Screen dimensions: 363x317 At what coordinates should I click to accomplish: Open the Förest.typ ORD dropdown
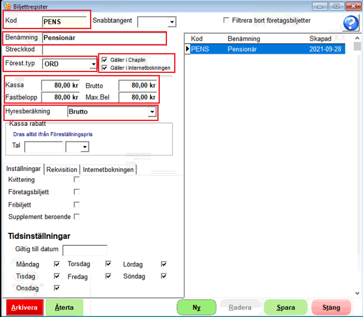click(93, 64)
